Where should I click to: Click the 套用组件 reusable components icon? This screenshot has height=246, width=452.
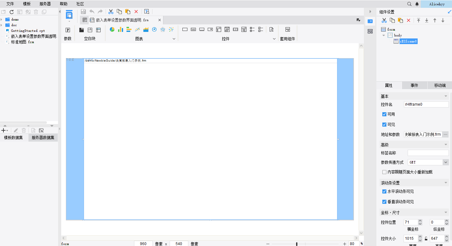click(x=288, y=29)
